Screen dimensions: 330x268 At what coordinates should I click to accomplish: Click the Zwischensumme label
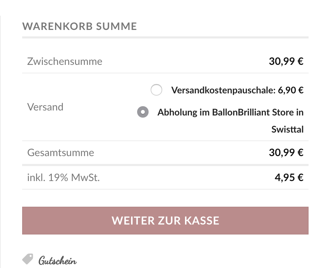65,61
